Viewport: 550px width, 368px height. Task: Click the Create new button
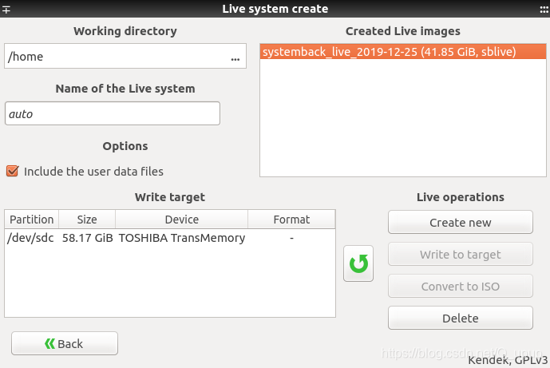(x=461, y=223)
